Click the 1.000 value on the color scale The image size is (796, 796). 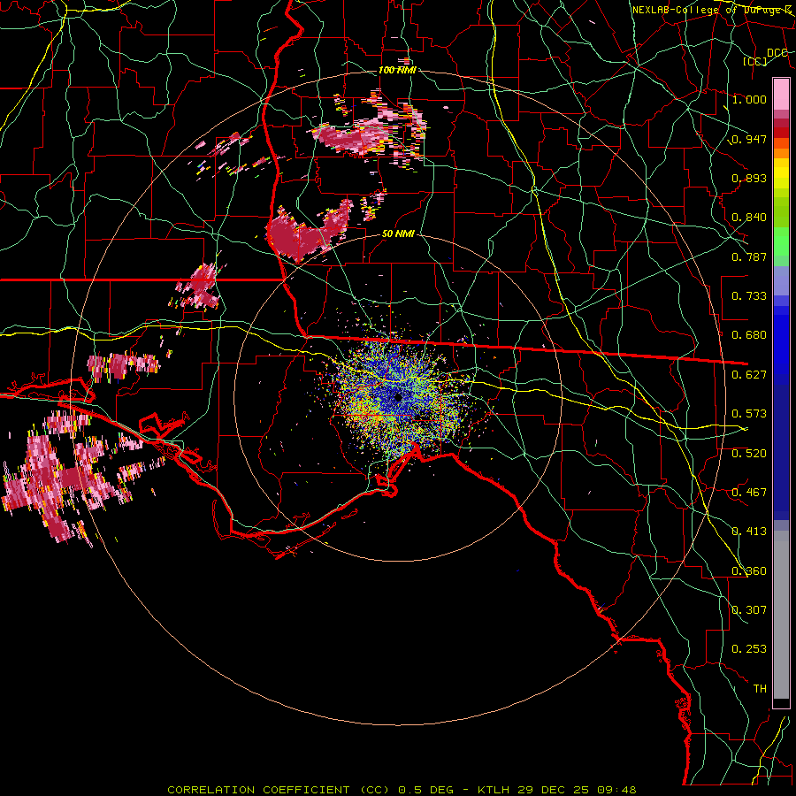749,99
